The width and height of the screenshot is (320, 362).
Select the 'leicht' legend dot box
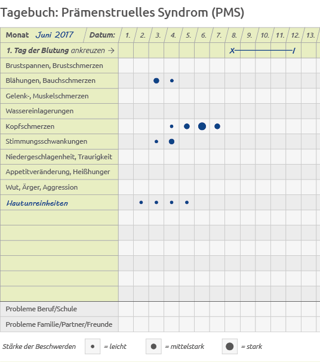pyautogui.click(x=93, y=346)
